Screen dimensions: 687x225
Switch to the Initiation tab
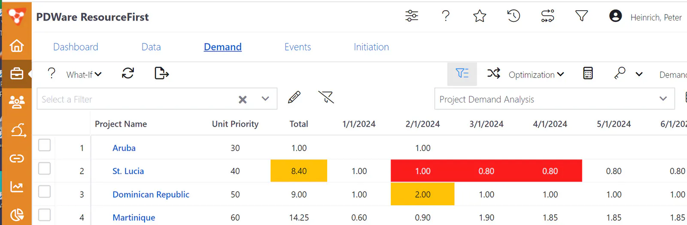point(371,47)
